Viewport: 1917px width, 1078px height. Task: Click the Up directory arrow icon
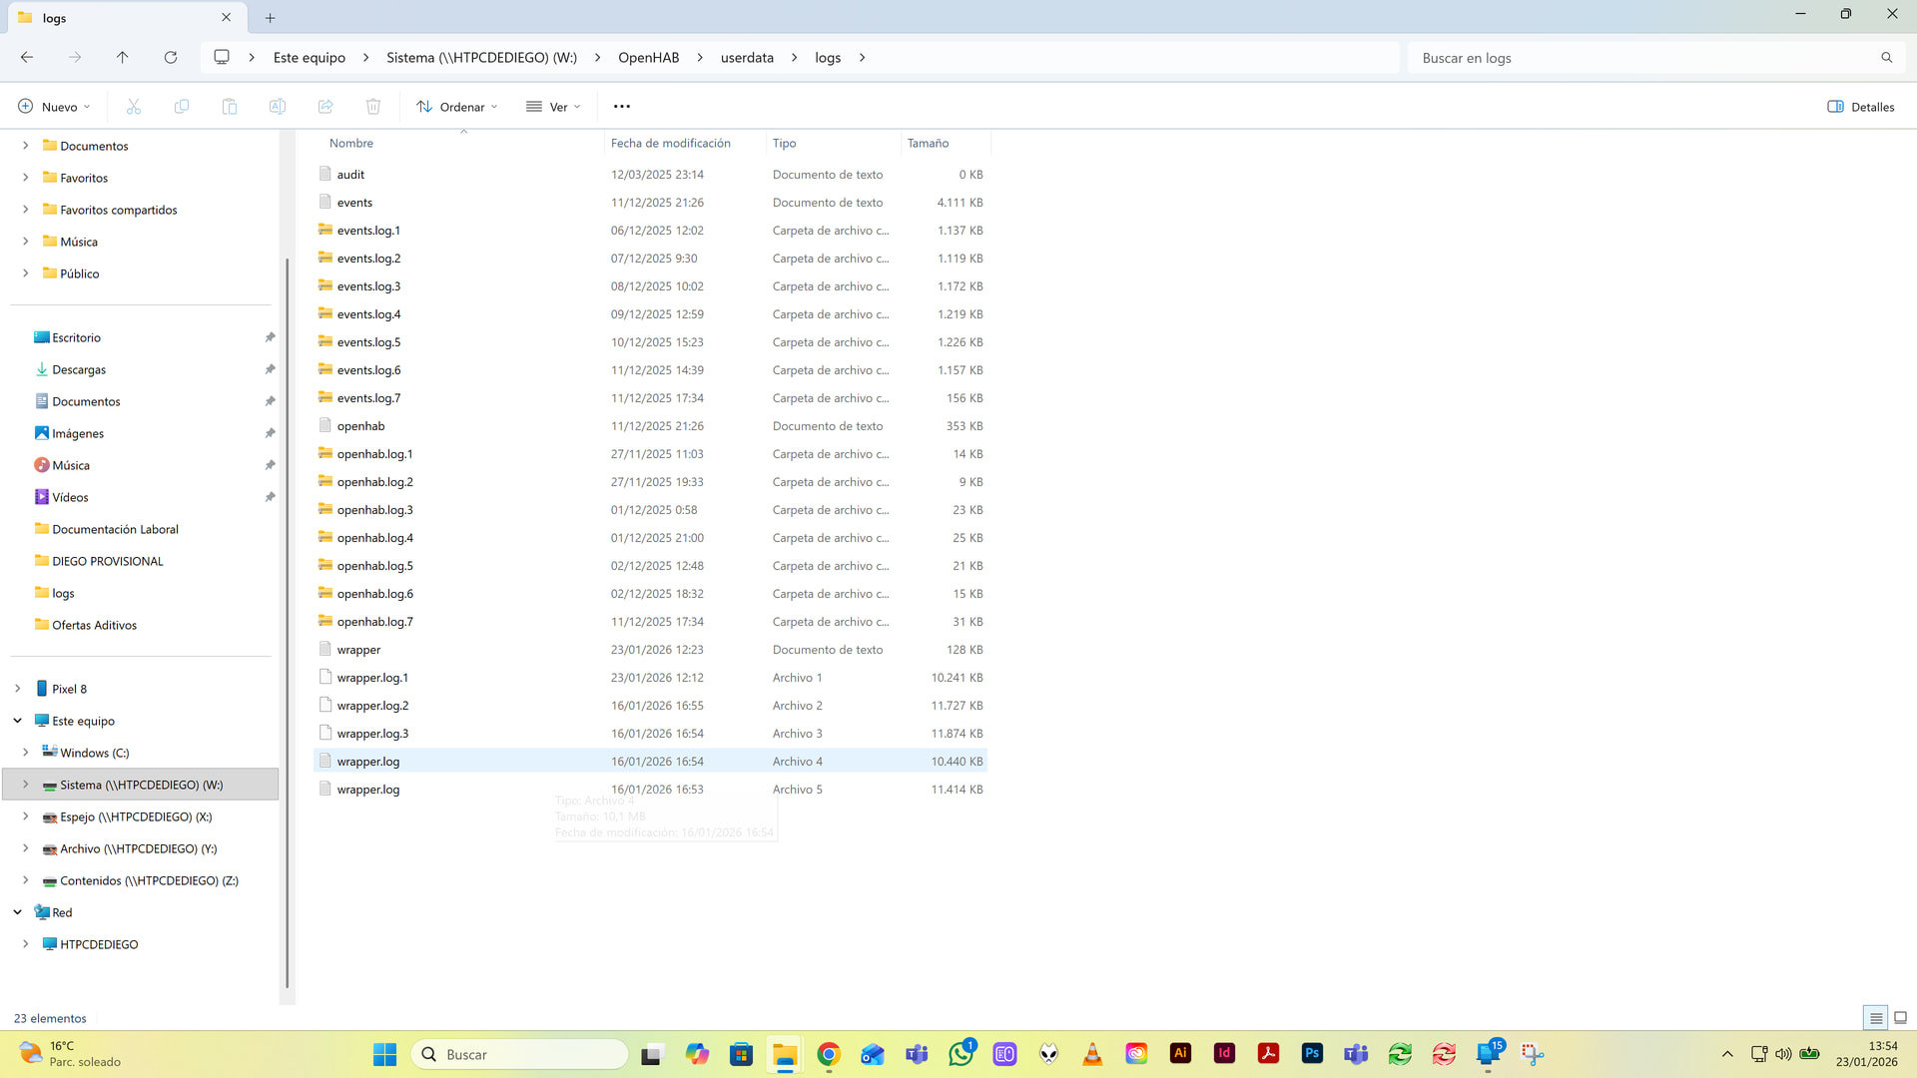122,58
